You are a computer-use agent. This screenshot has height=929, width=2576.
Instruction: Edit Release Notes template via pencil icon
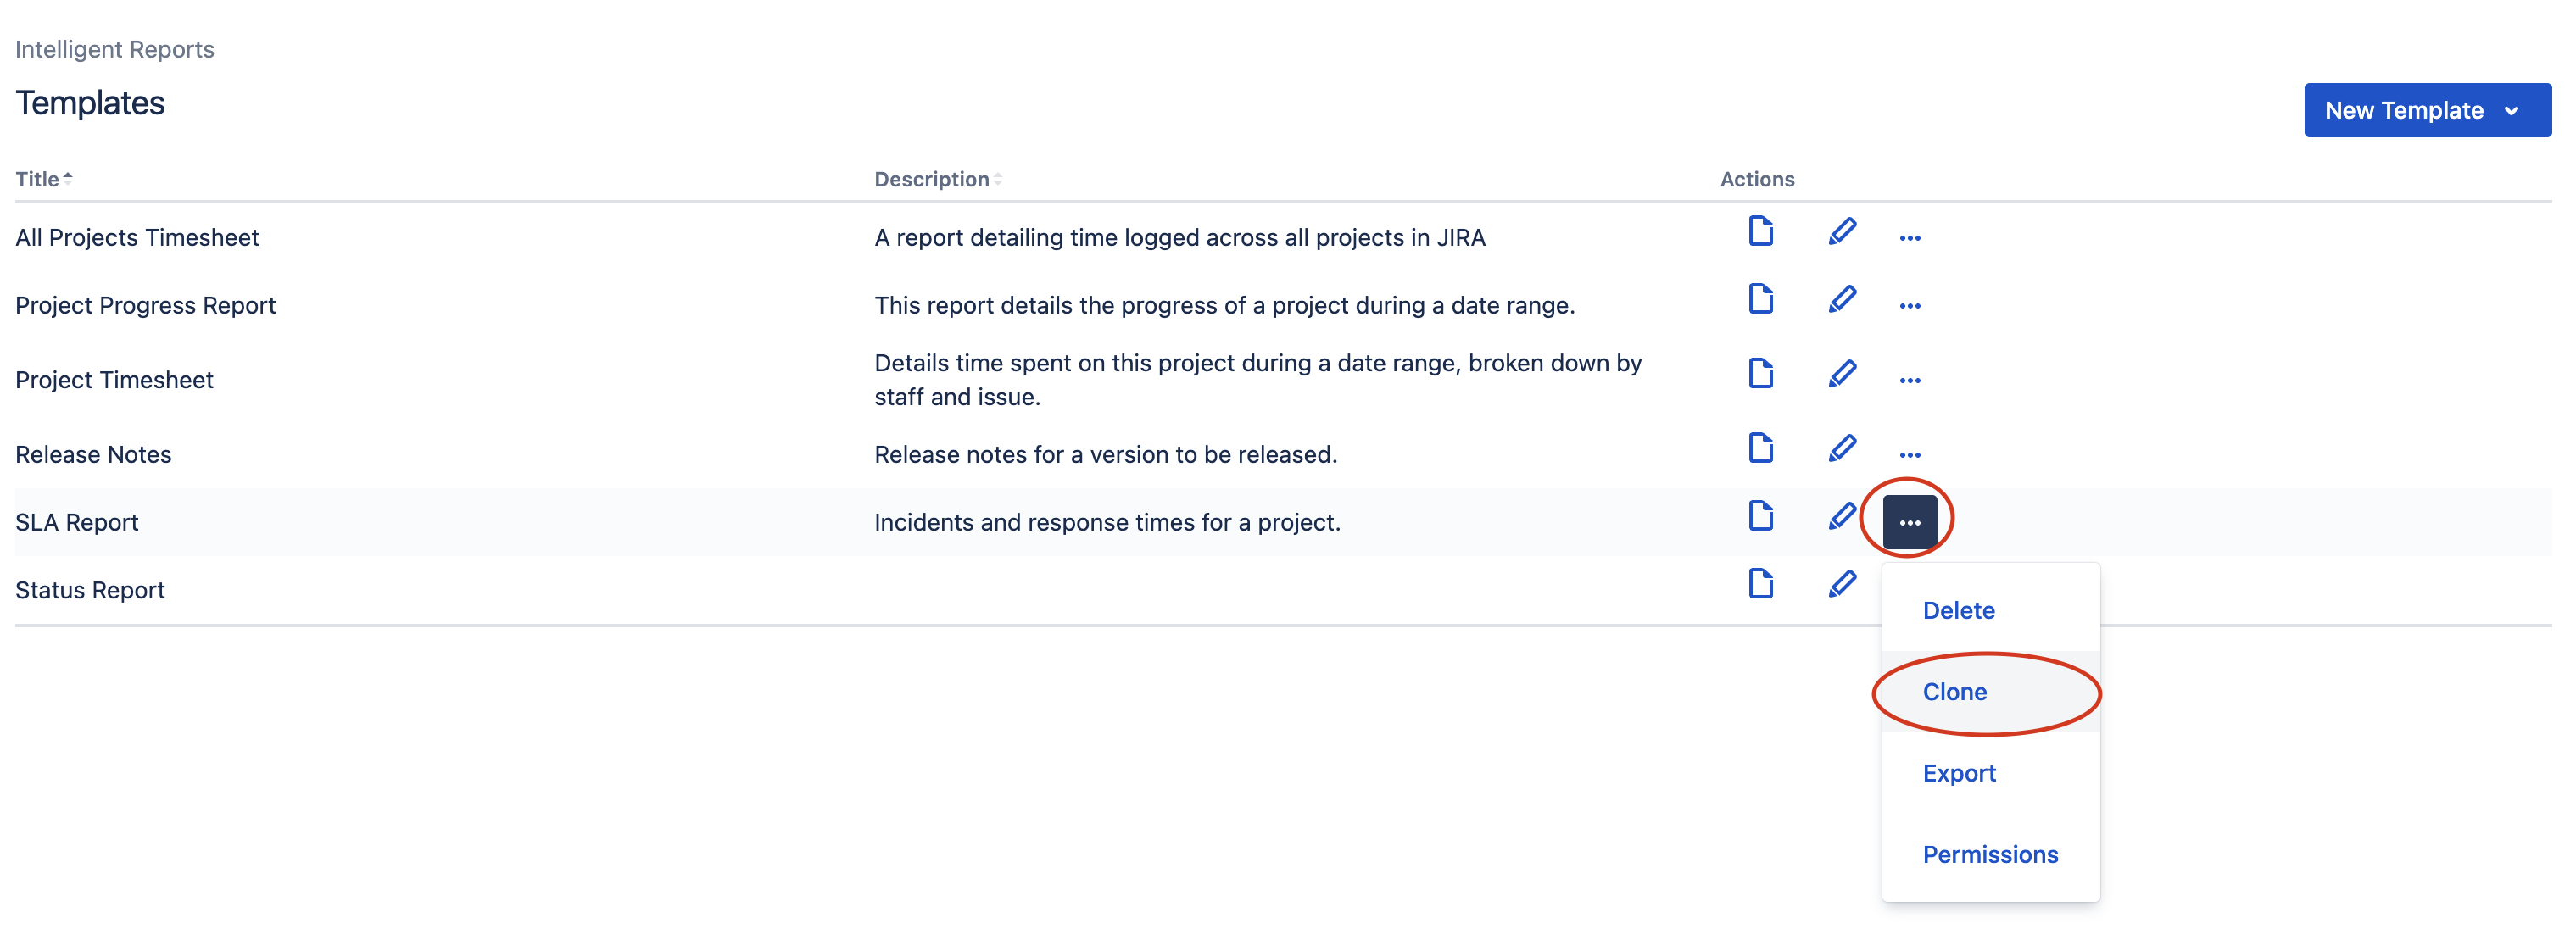click(x=1843, y=447)
